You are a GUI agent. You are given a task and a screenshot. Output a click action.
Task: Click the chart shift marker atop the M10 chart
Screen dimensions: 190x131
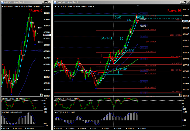pyautogui.click(x=138, y=5)
